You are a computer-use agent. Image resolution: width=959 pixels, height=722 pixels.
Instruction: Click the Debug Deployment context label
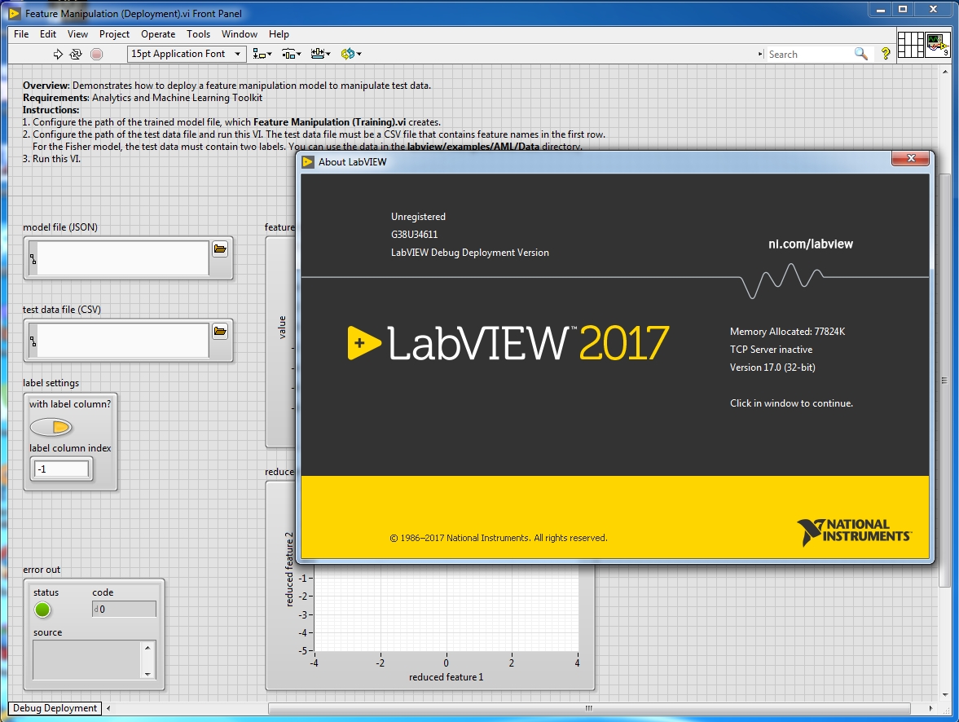(x=55, y=708)
